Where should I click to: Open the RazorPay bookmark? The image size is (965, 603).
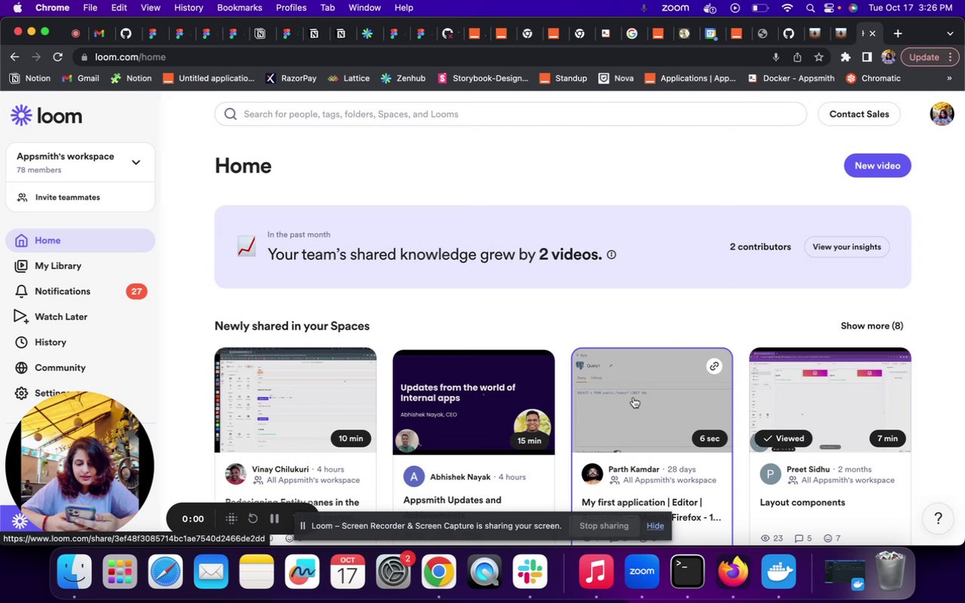point(291,78)
